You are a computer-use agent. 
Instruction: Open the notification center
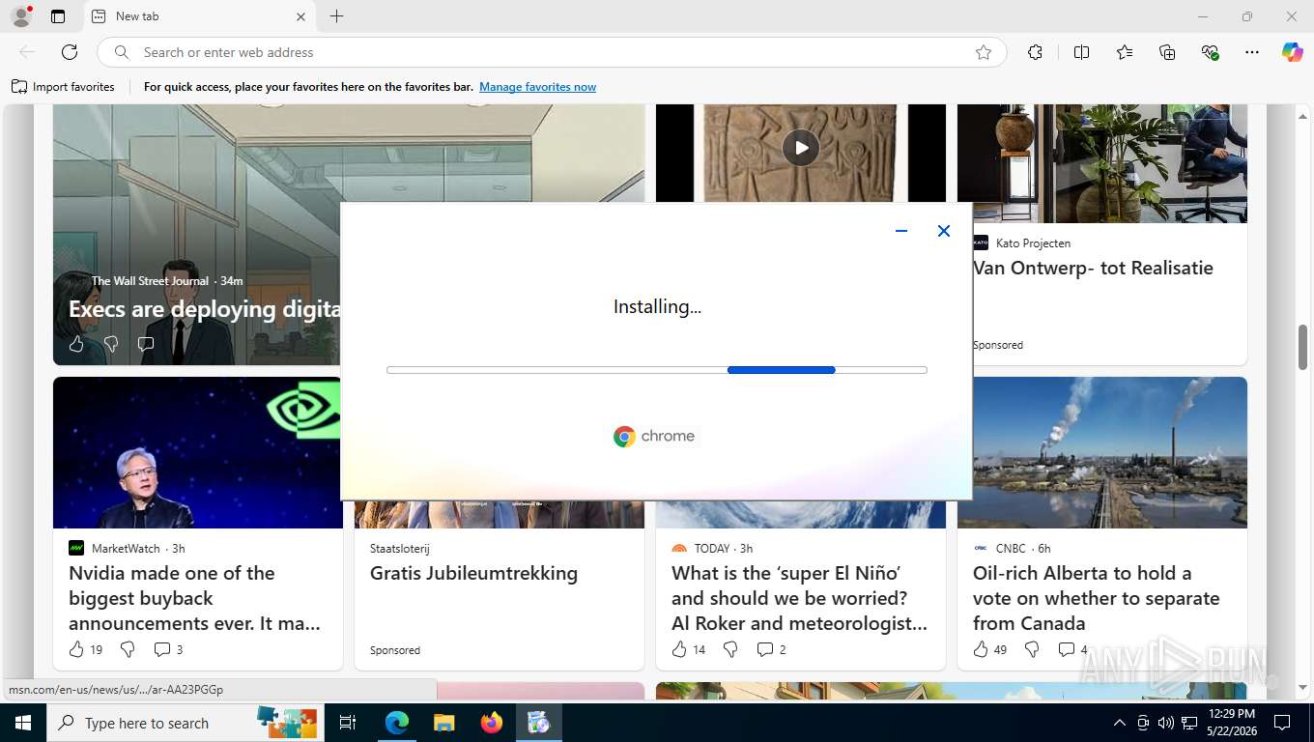pos(1282,723)
